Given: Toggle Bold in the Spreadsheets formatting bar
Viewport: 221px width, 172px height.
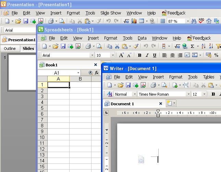Looking at the screenshot, I should [x=139, y=55].
